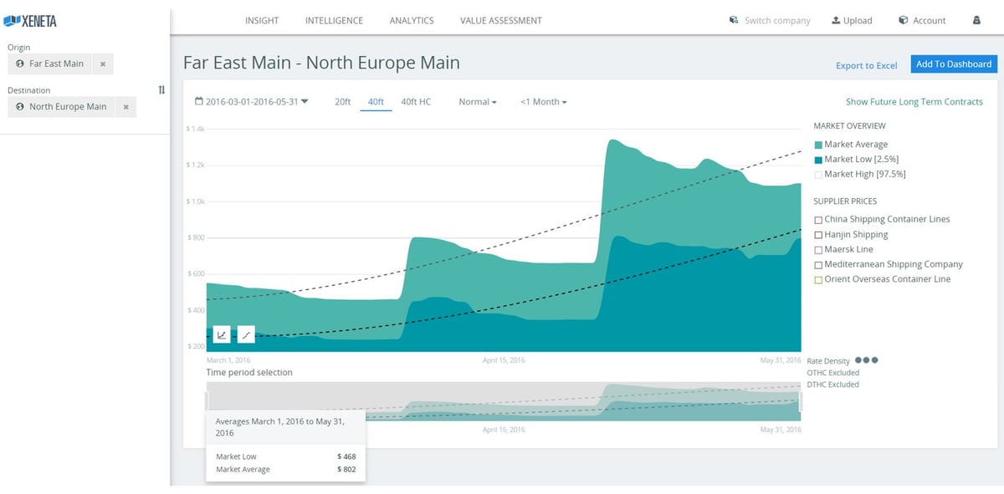Open the 2016-03-01-2016-05-31 date range dropdown
The width and height of the screenshot is (1004, 494).
tap(252, 102)
